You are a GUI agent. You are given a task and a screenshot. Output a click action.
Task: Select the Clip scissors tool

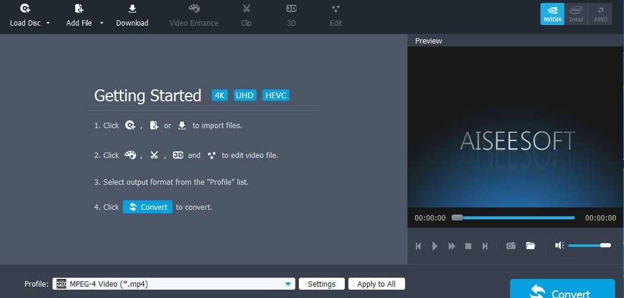pyautogui.click(x=246, y=16)
